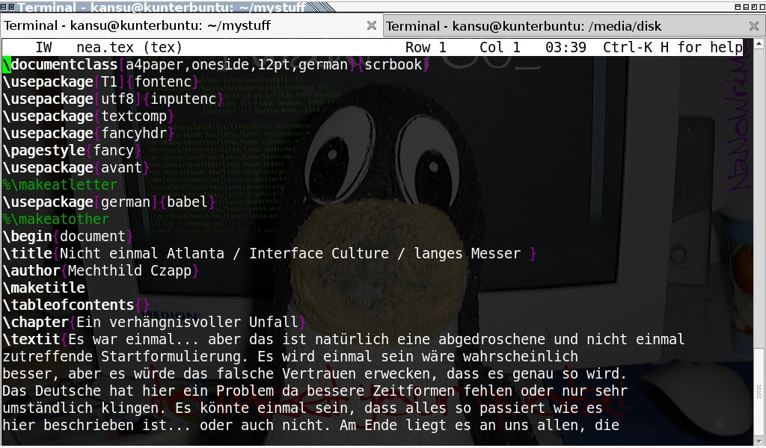Click the 'Col 1' indicator

pos(500,47)
